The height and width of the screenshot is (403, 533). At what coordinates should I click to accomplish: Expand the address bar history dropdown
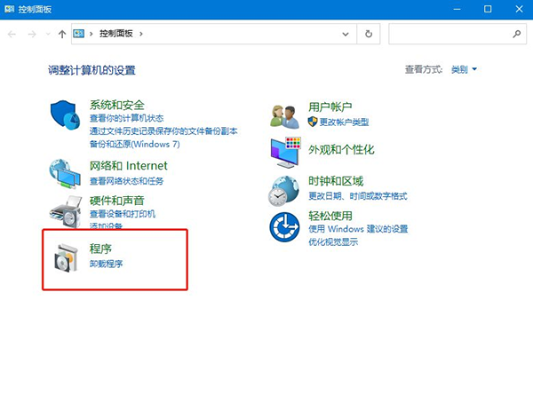pos(346,34)
